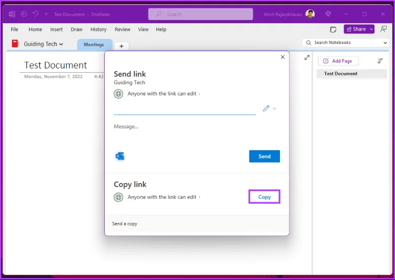395x280 pixels.
Task: Change Copy link permission settings
Action: point(164,197)
